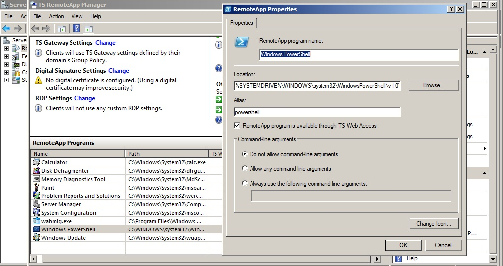Click the horizontal scrollbar right arrow in programs list
The height and width of the screenshot is (266, 503).
coord(377,259)
